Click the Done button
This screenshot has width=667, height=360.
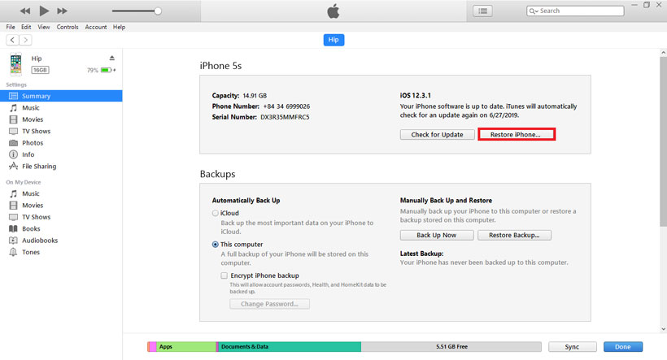[x=623, y=347]
